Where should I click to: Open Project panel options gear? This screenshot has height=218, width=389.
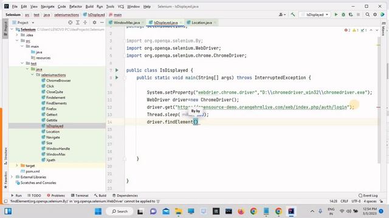pos(95,22)
